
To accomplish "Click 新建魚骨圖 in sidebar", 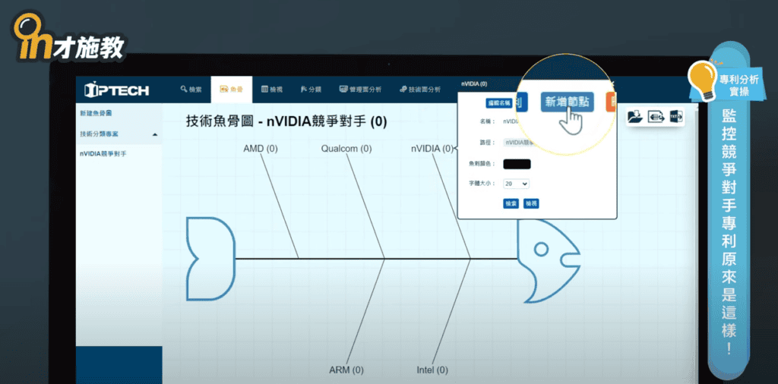I will [x=96, y=113].
